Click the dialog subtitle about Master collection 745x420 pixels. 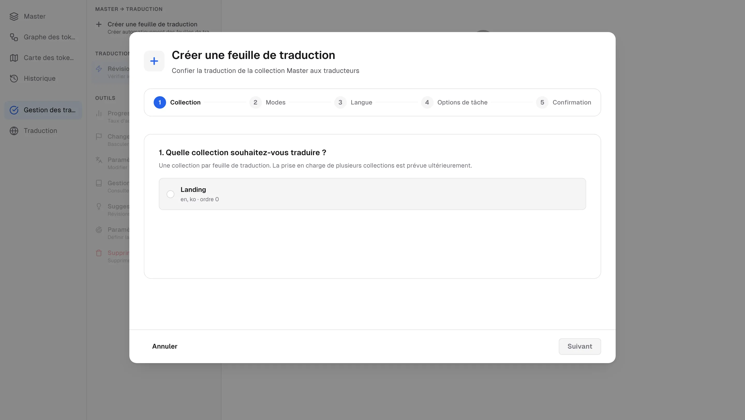[265, 71]
